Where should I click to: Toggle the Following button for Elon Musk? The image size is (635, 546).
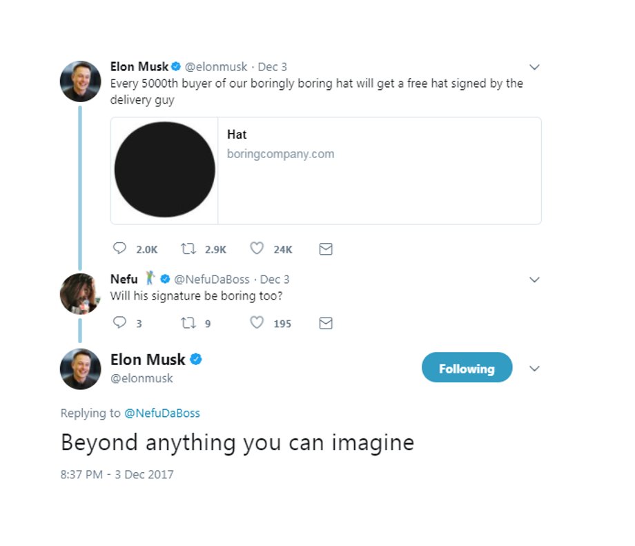click(467, 367)
